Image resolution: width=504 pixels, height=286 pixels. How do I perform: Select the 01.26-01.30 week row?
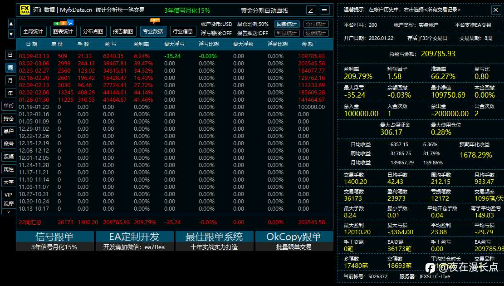point(175,100)
